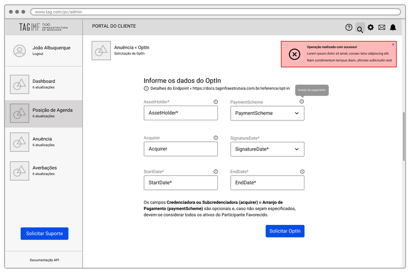Click the AssetHolder info icon
The image size is (410, 273).
(x=215, y=102)
